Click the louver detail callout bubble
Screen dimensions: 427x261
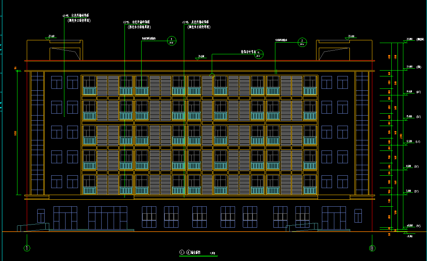pos(259,55)
